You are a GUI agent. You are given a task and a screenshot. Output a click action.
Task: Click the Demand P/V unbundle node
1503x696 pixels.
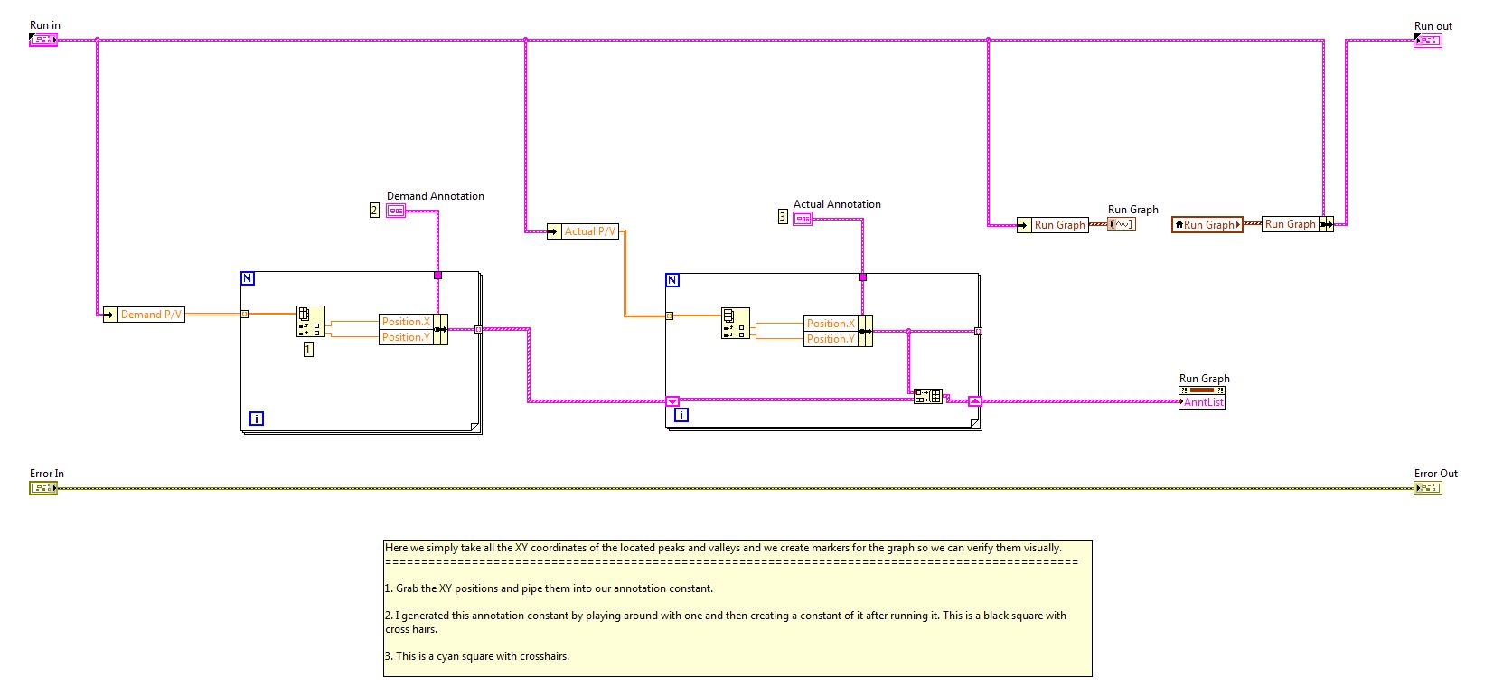[x=144, y=315]
